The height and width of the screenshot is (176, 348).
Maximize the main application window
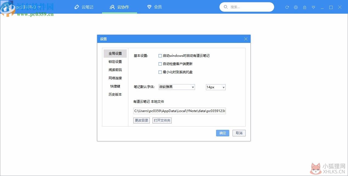pos(331,7)
